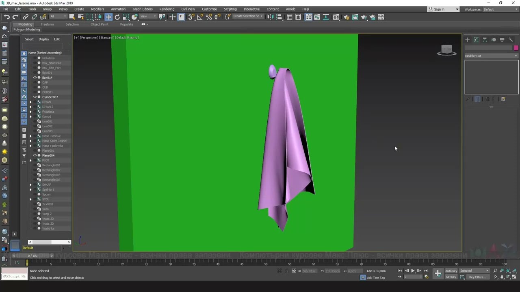Select the Select and Link tool

[26, 17]
